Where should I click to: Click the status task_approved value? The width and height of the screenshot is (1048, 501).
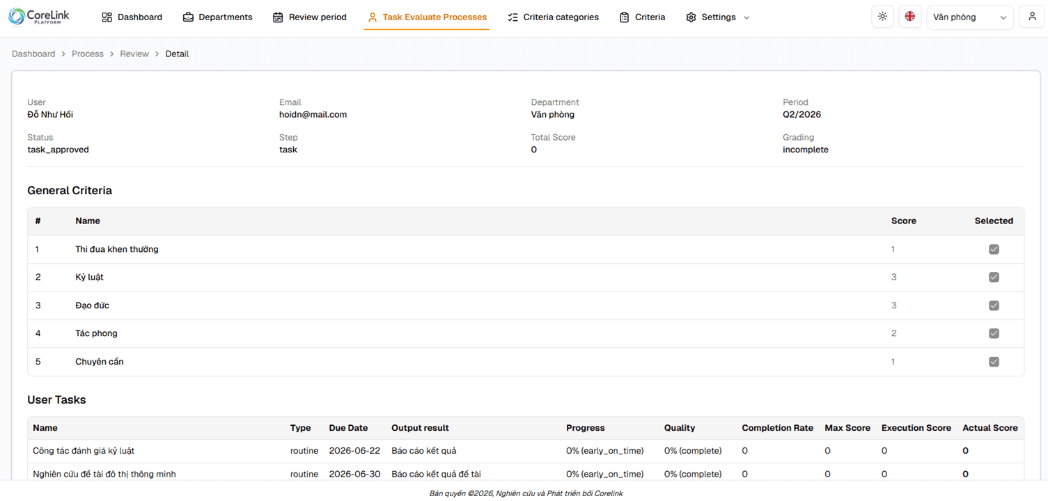click(x=58, y=150)
